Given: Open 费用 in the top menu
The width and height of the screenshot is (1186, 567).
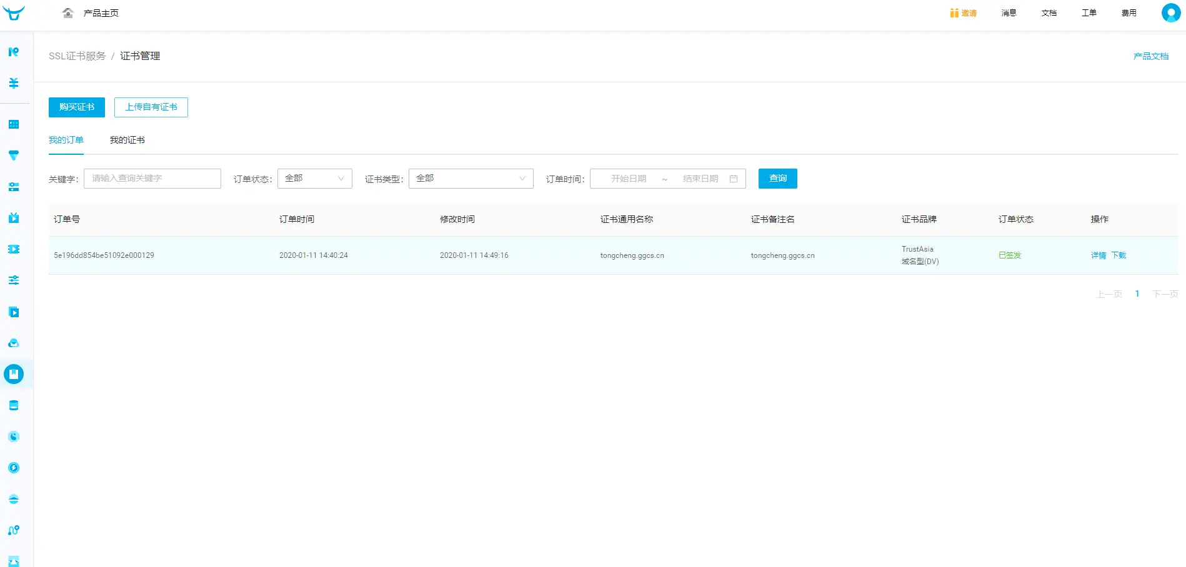Looking at the screenshot, I should (x=1129, y=13).
